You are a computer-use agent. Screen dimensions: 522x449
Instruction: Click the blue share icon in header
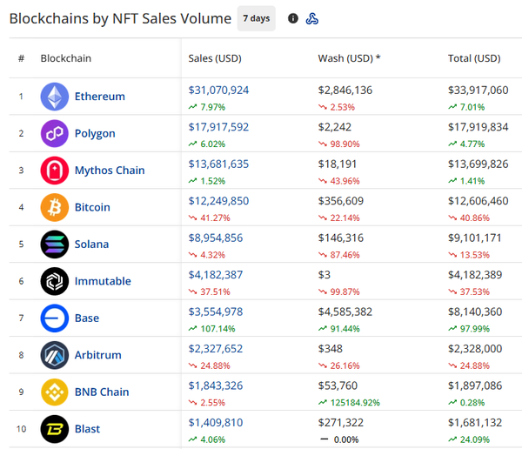click(312, 18)
